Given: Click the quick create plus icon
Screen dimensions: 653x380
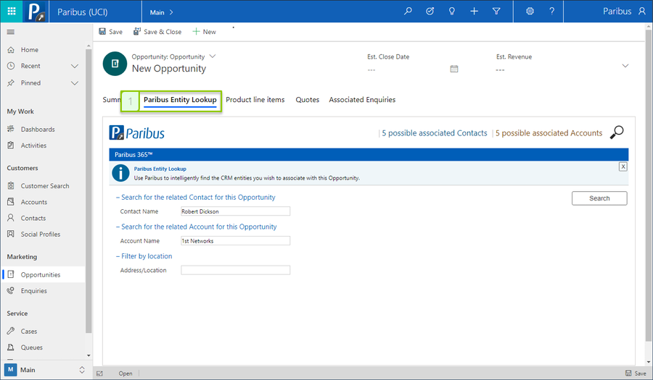Looking at the screenshot, I should point(474,11).
